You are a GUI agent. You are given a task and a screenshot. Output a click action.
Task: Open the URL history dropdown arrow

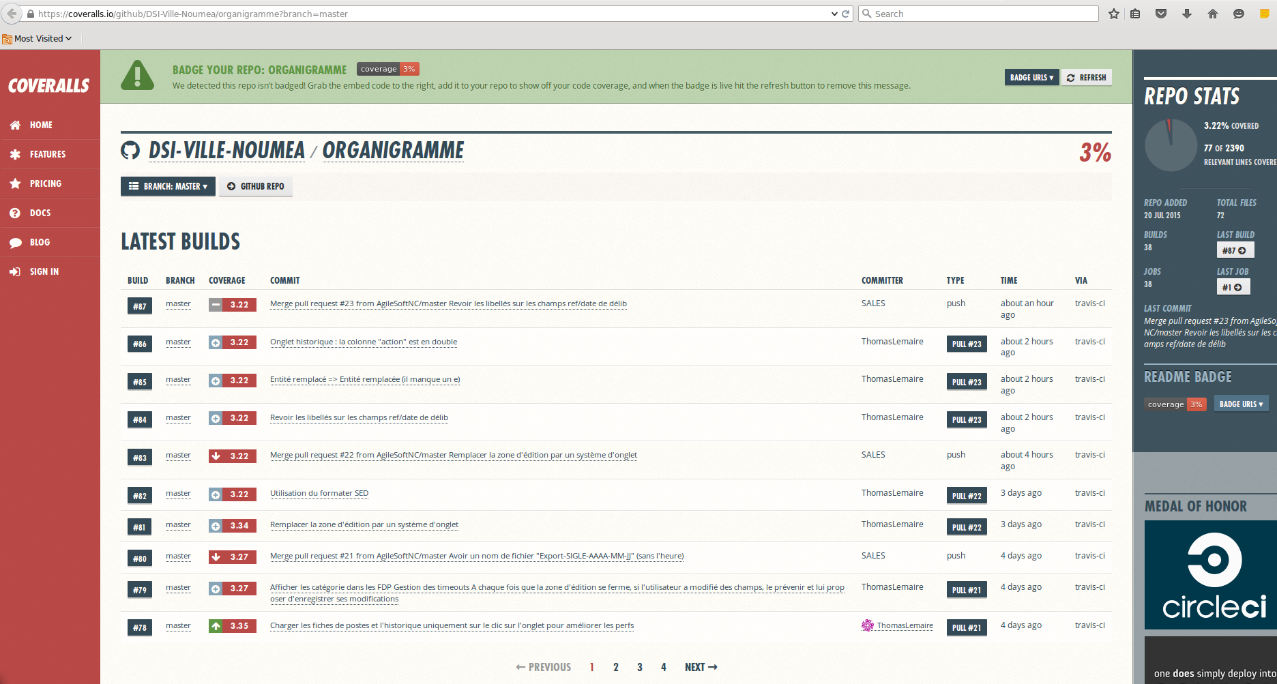(x=834, y=14)
